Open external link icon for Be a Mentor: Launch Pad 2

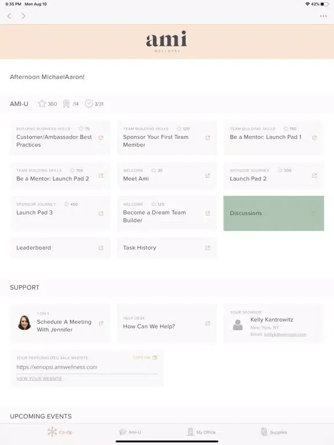(x=101, y=176)
